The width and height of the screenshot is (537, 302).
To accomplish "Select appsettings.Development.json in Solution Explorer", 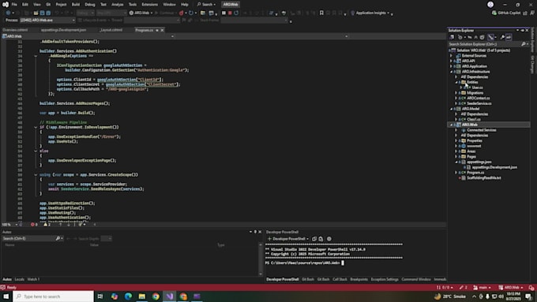I will click(494, 167).
